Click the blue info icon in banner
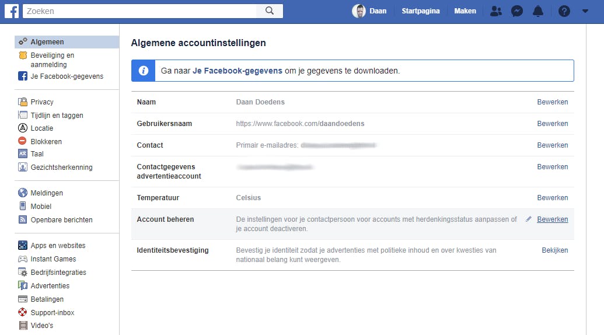This screenshot has width=604, height=335. 143,71
